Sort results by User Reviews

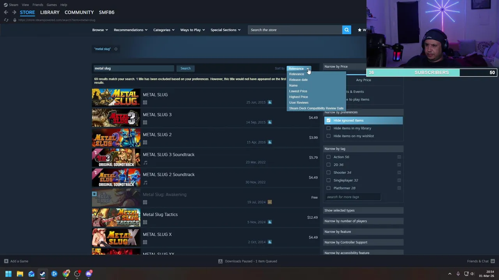(299, 103)
